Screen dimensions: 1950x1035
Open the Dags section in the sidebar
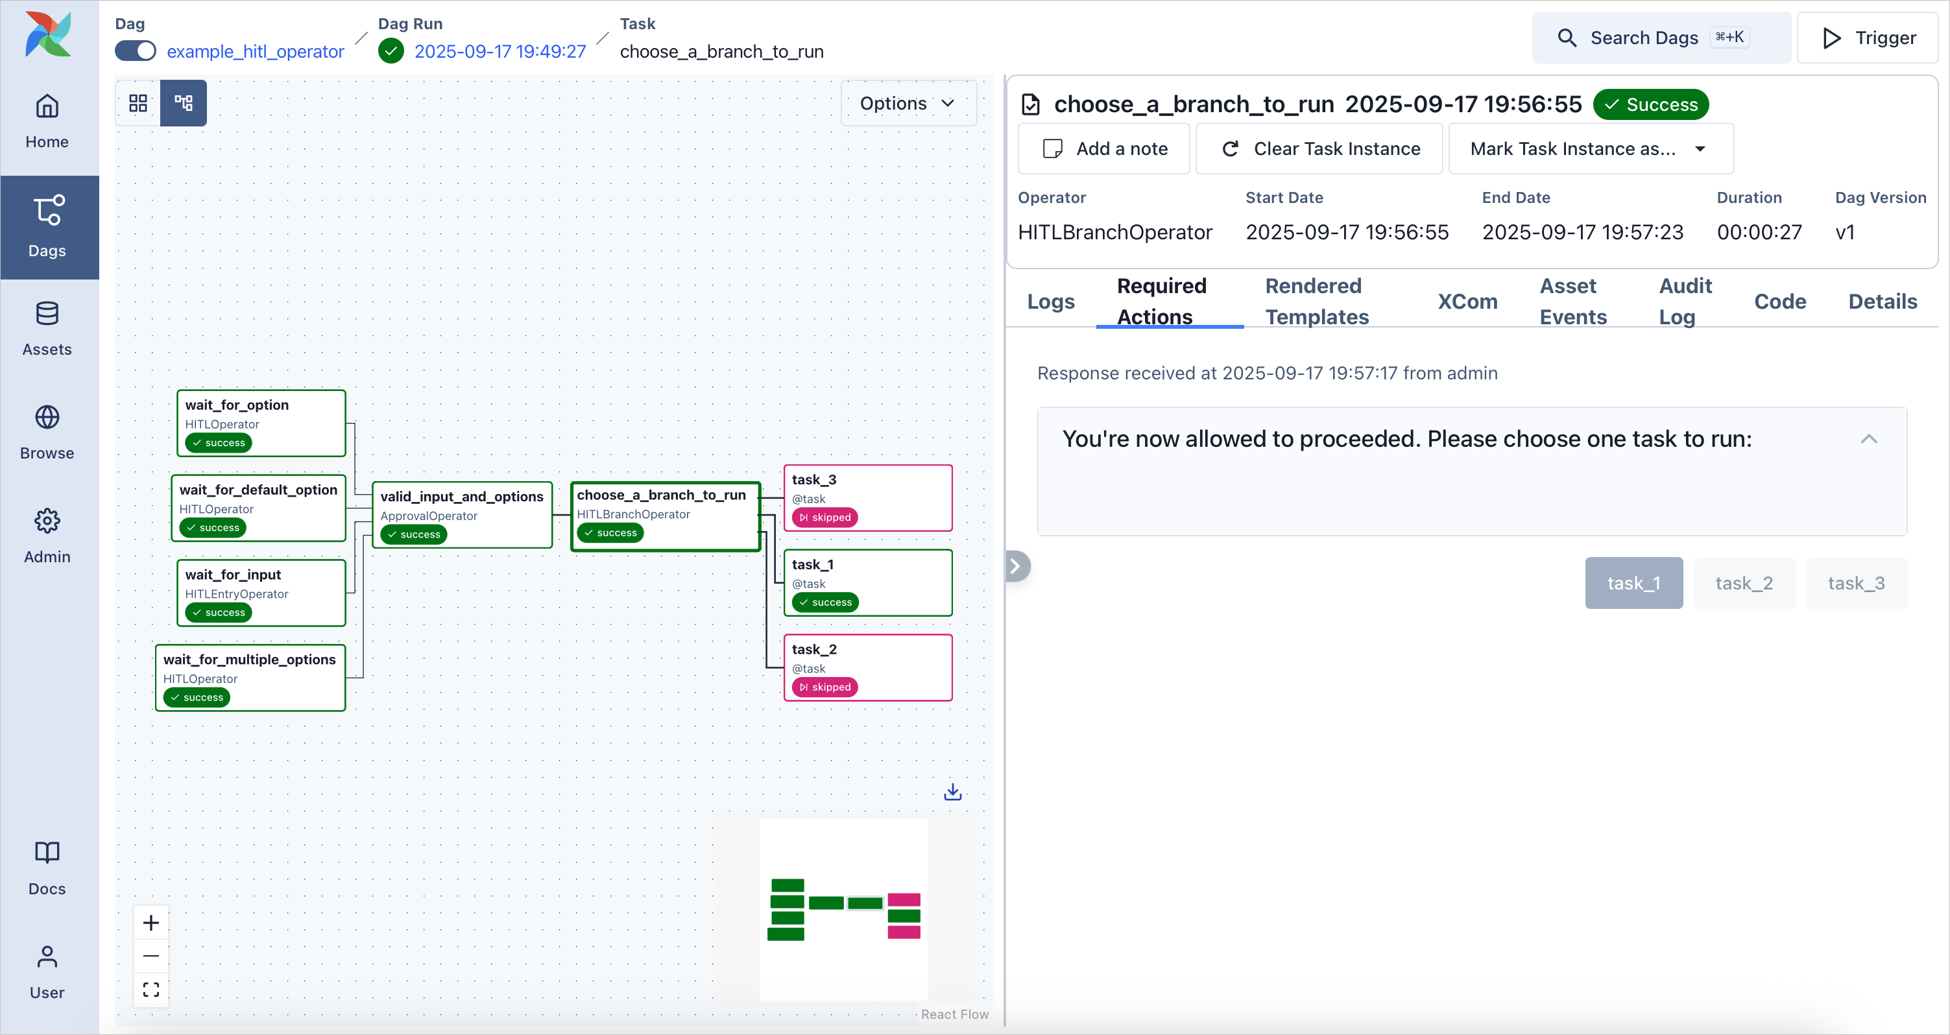[x=47, y=227]
